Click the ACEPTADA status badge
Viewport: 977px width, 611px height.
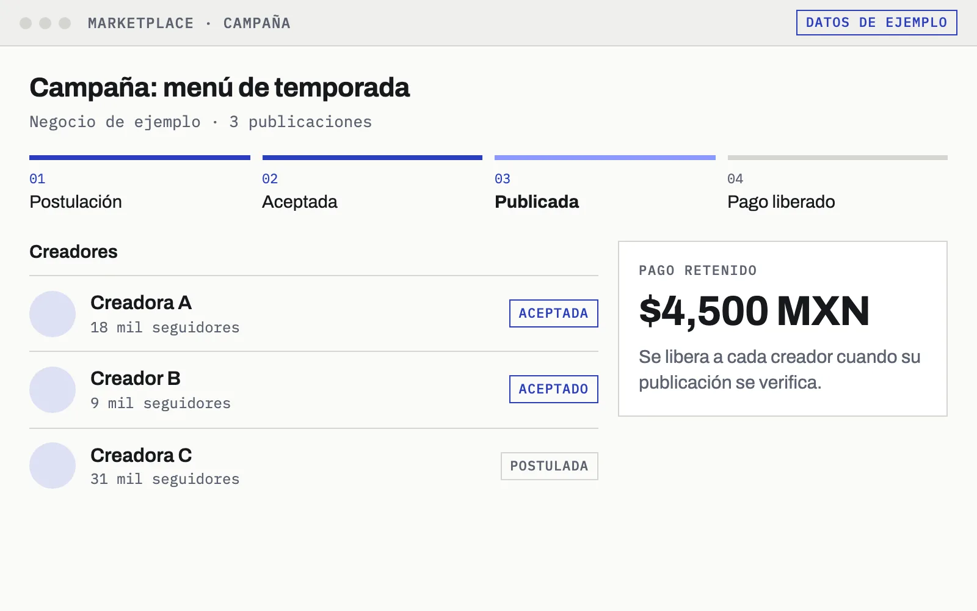click(x=554, y=313)
